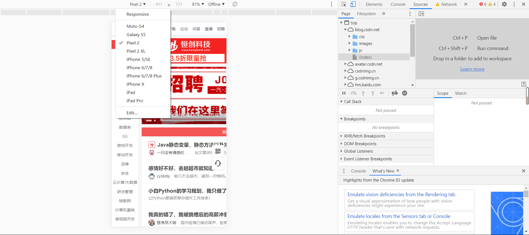529x235 pixels.
Task: Click the inspect element picker icon
Action: tap(344, 4)
